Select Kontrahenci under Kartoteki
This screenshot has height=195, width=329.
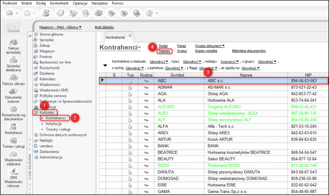(x=56, y=118)
